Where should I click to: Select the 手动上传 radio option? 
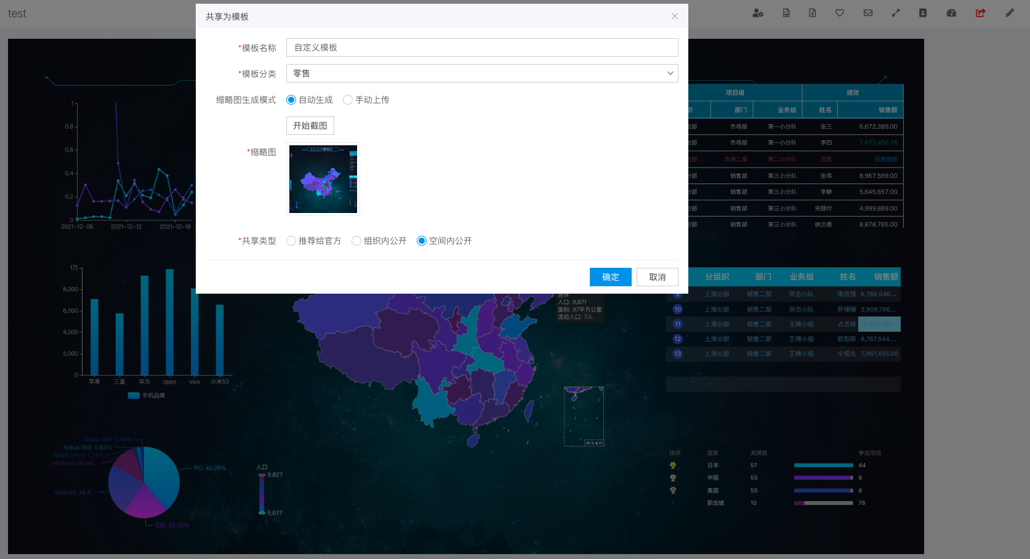[366, 100]
